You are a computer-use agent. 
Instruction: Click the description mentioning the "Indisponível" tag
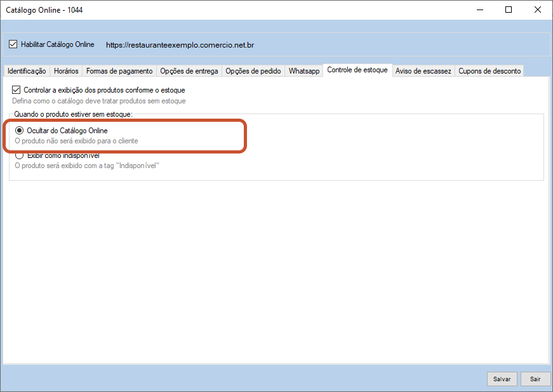(x=87, y=166)
